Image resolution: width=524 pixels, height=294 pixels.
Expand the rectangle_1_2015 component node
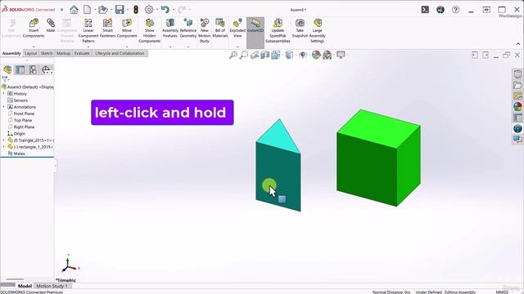click(x=4, y=147)
